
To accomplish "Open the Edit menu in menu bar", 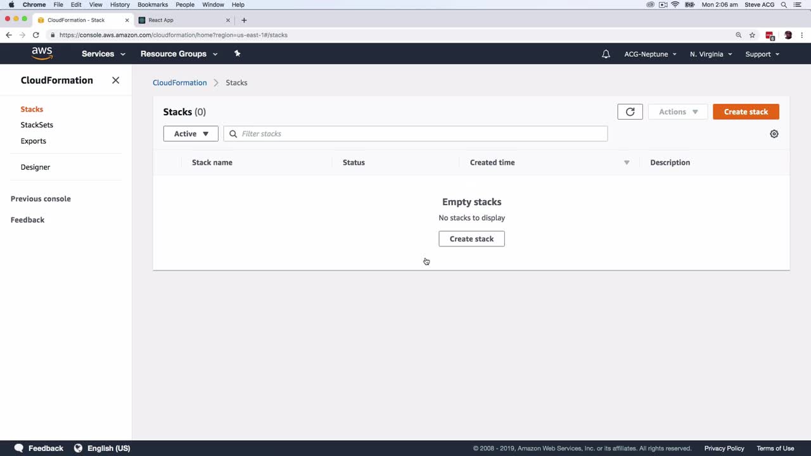I will tap(76, 4).
